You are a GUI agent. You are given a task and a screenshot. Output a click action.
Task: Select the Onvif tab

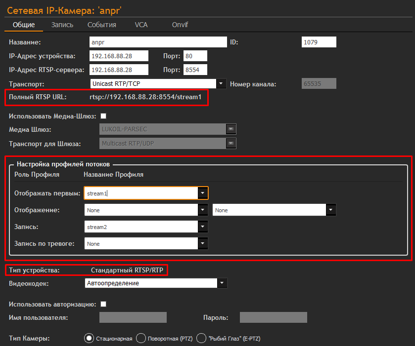click(180, 25)
